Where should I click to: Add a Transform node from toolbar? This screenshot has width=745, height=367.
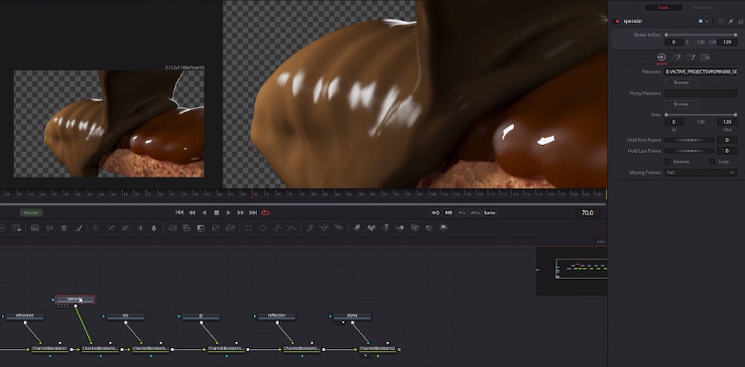point(230,228)
